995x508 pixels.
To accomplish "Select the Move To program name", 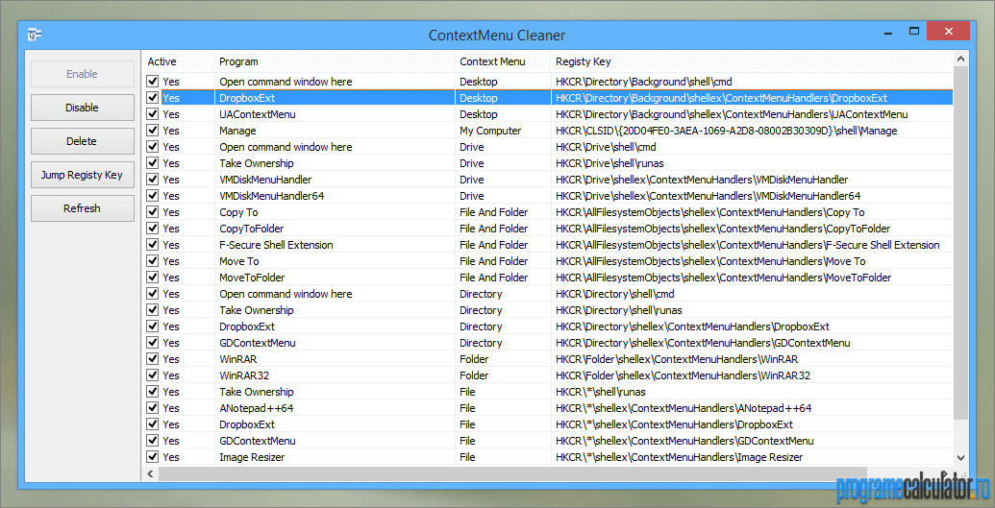I will coord(239,260).
